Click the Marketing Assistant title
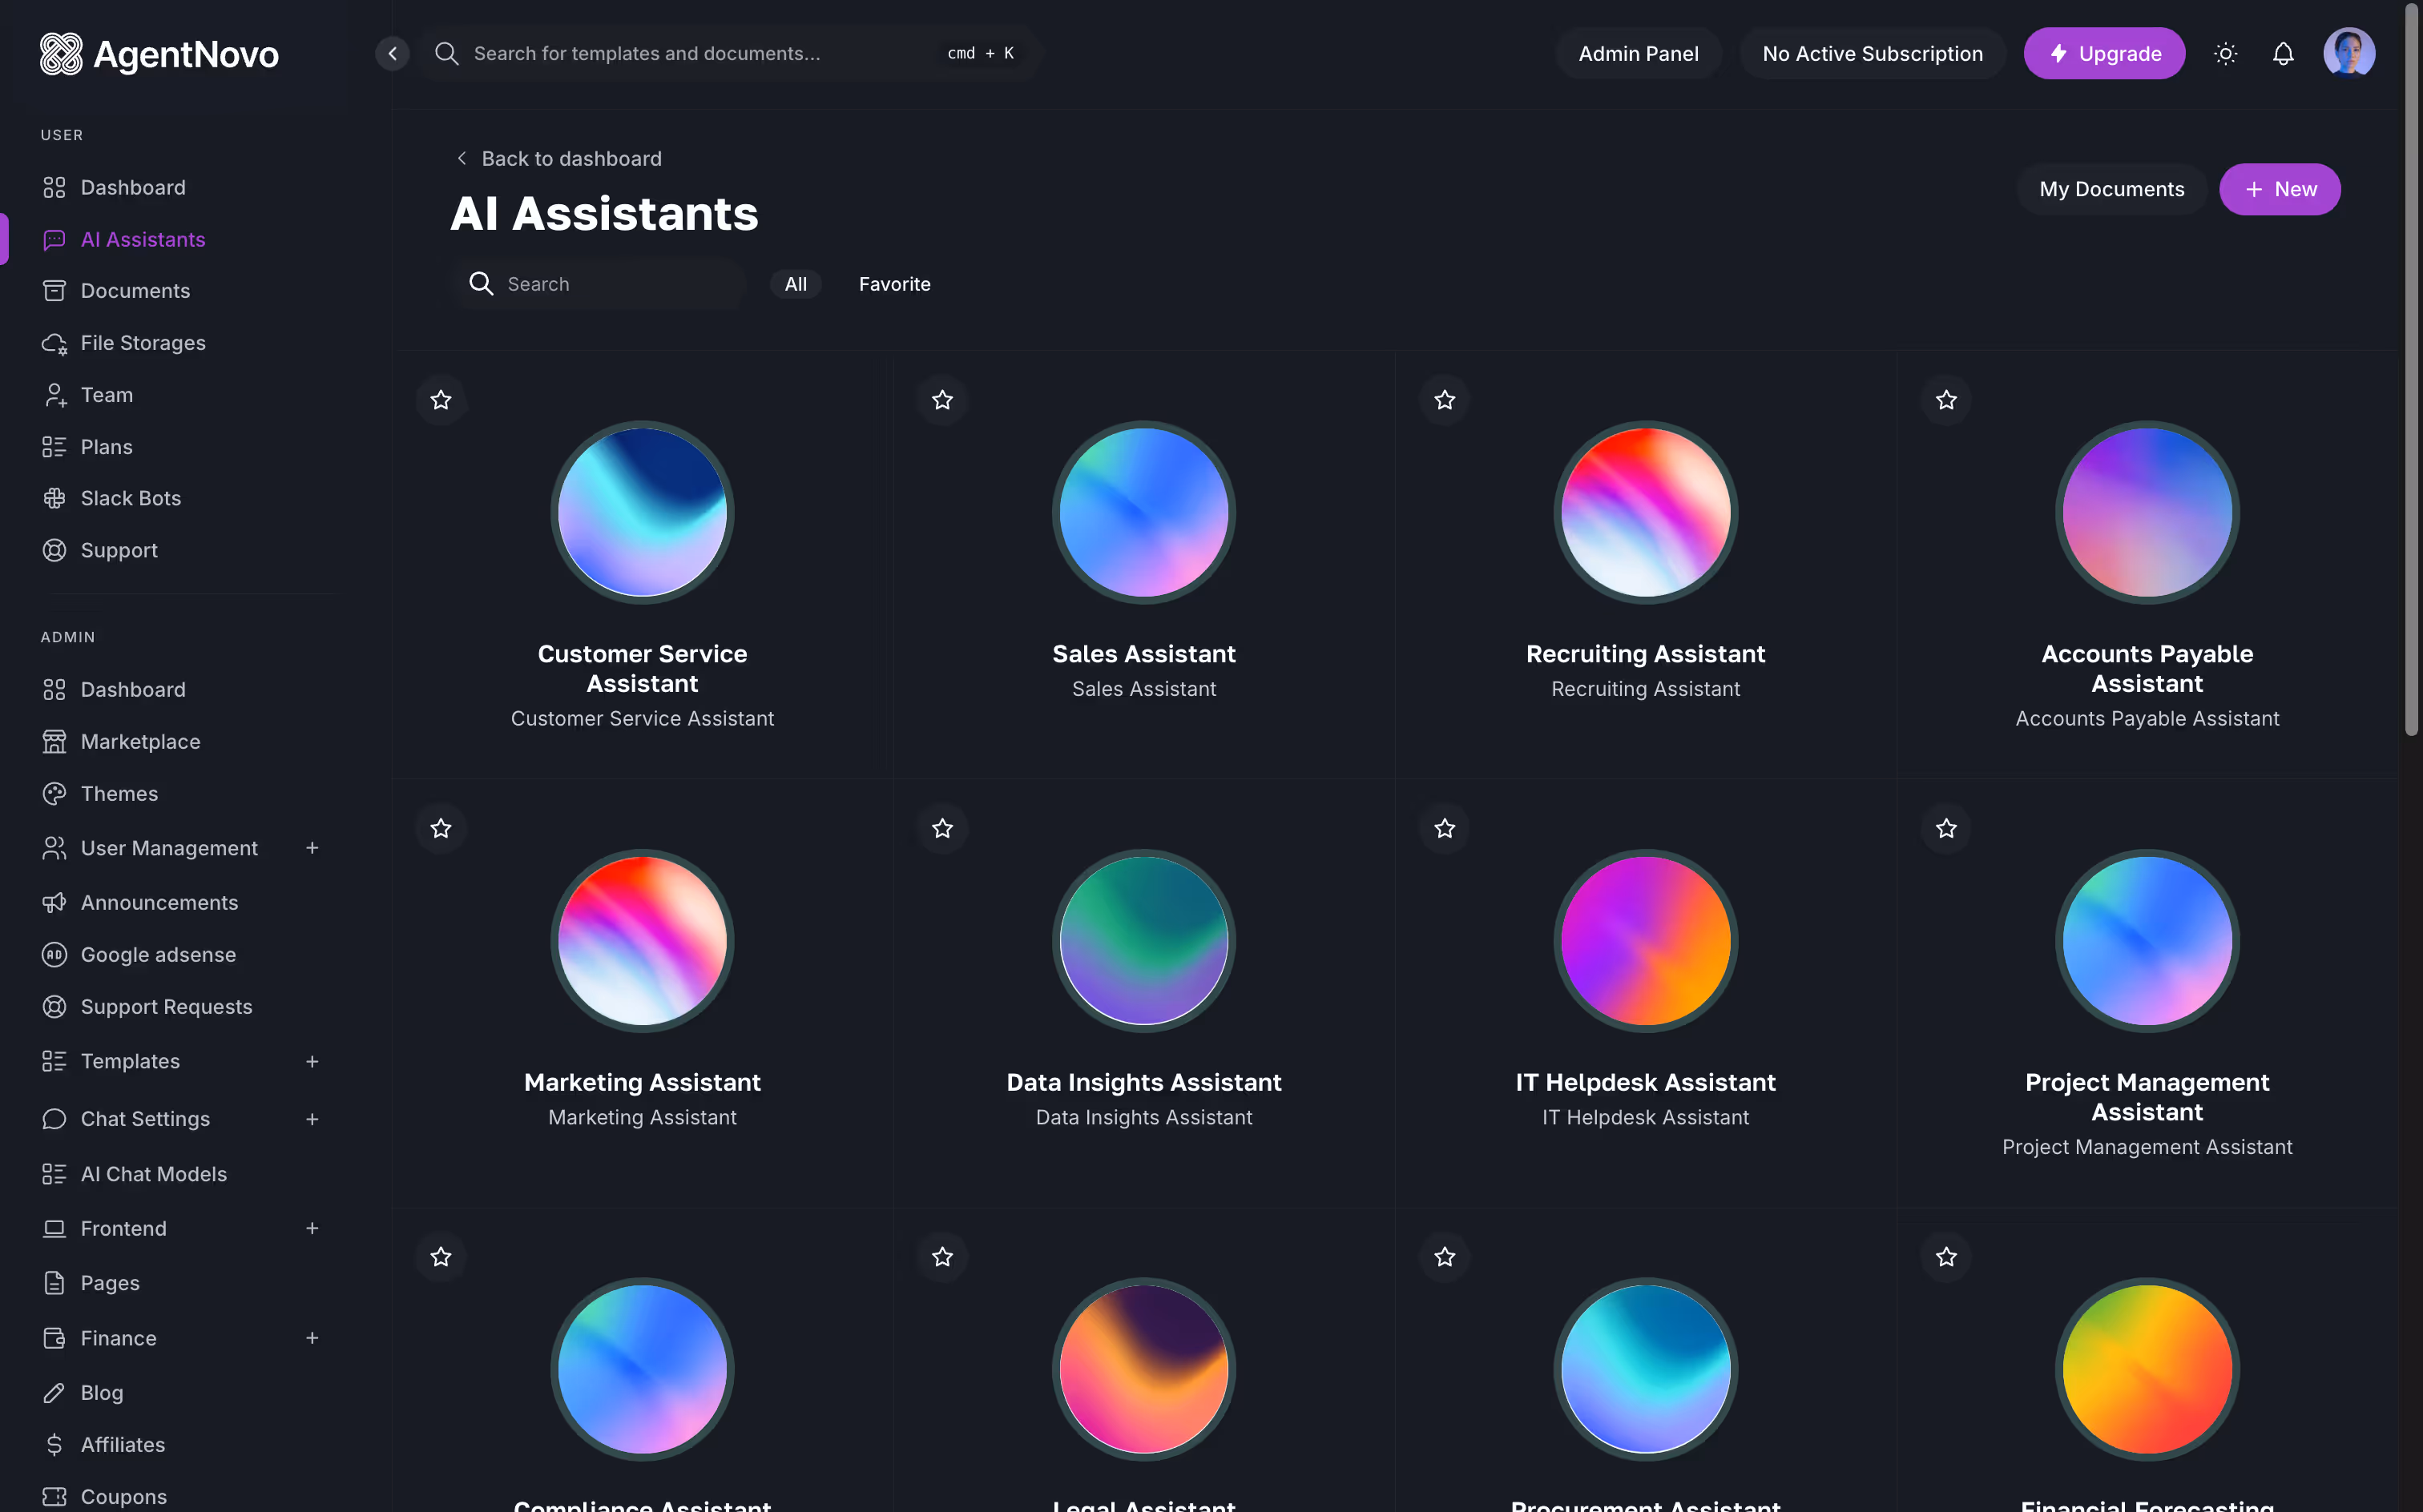 point(643,1082)
